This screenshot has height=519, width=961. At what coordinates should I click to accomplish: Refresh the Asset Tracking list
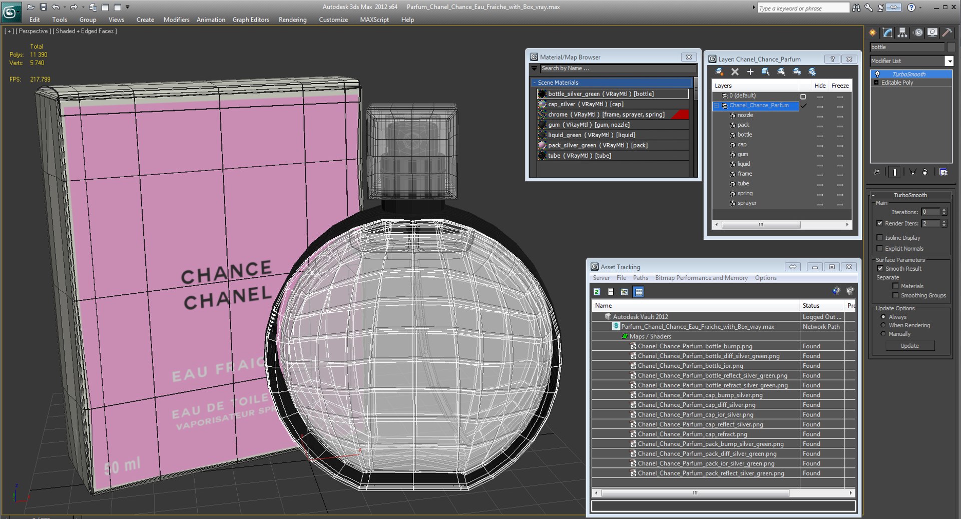[597, 292]
